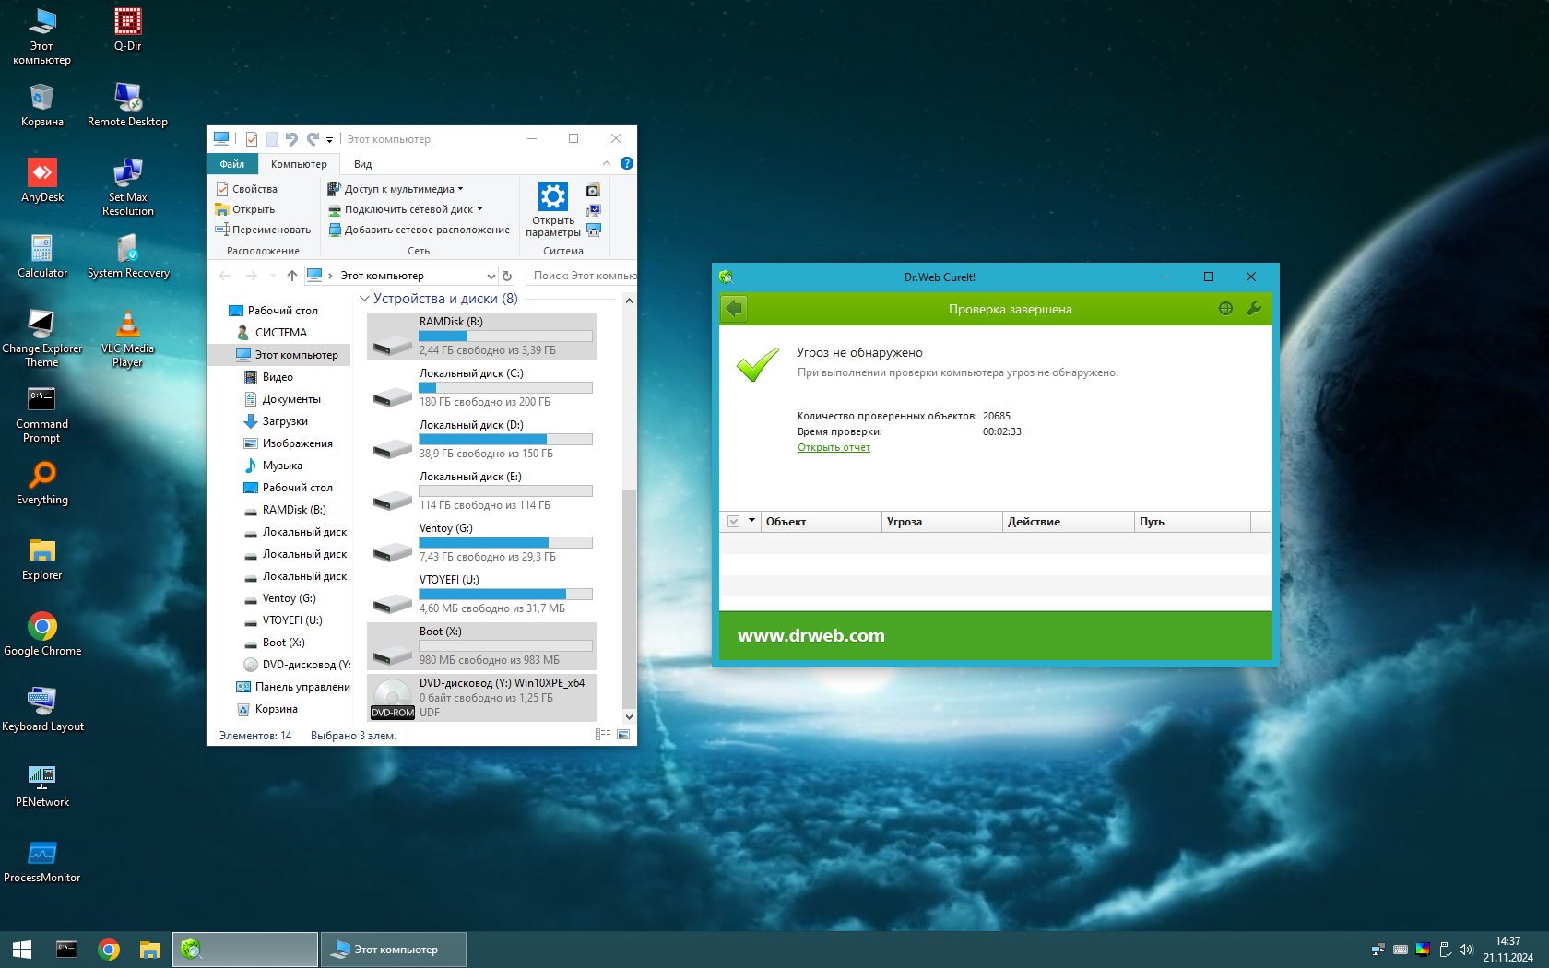Switch to large icons view
This screenshot has width=1549, height=968.
pos(623,735)
